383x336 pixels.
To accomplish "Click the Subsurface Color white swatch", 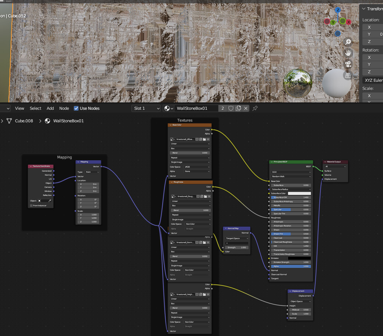I will 299,193.
